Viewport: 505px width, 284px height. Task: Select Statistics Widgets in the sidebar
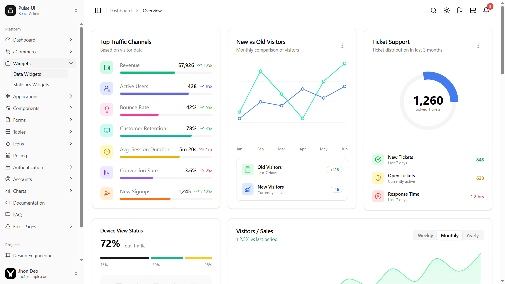tap(31, 84)
